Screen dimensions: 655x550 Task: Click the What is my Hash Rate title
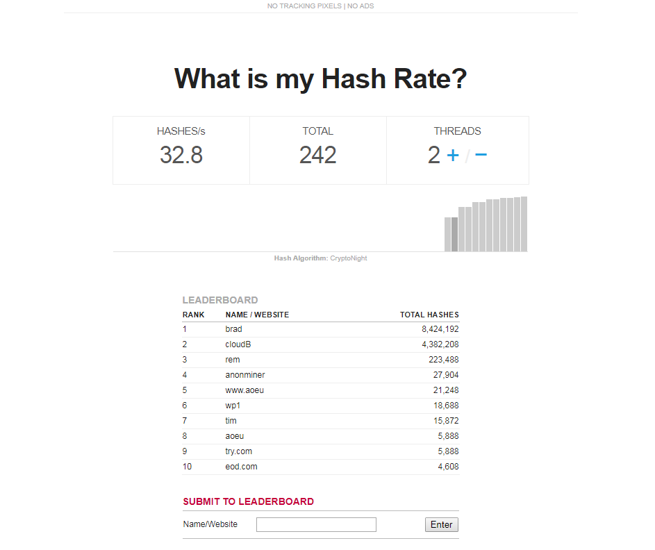coord(321,78)
